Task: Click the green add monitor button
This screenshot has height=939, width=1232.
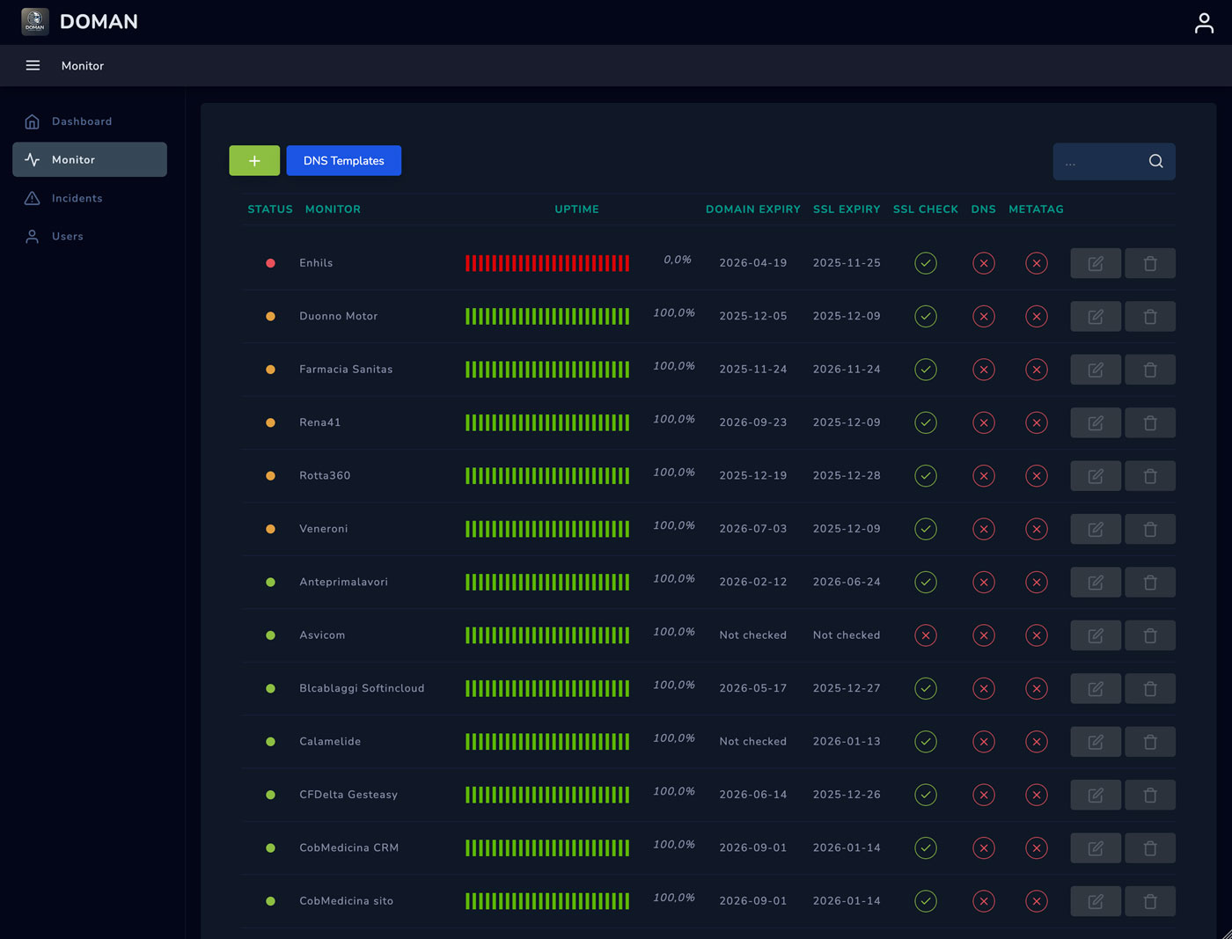Action: click(254, 161)
